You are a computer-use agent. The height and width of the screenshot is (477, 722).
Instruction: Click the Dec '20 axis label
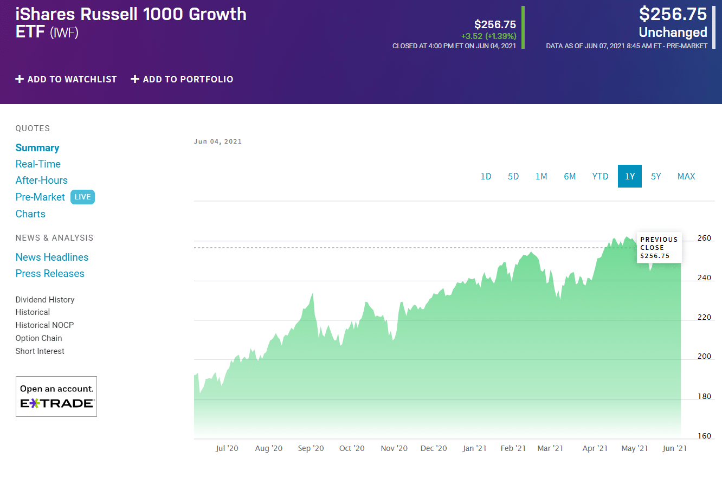click(434, 448)
